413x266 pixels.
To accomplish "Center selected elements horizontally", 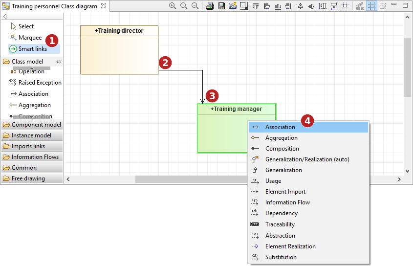I will 300,6.
